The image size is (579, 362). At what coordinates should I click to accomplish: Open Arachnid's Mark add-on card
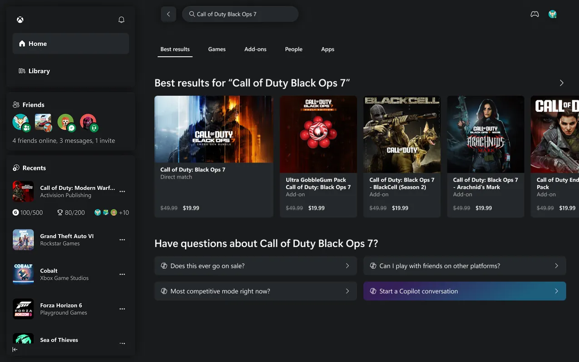pos(485,156)
